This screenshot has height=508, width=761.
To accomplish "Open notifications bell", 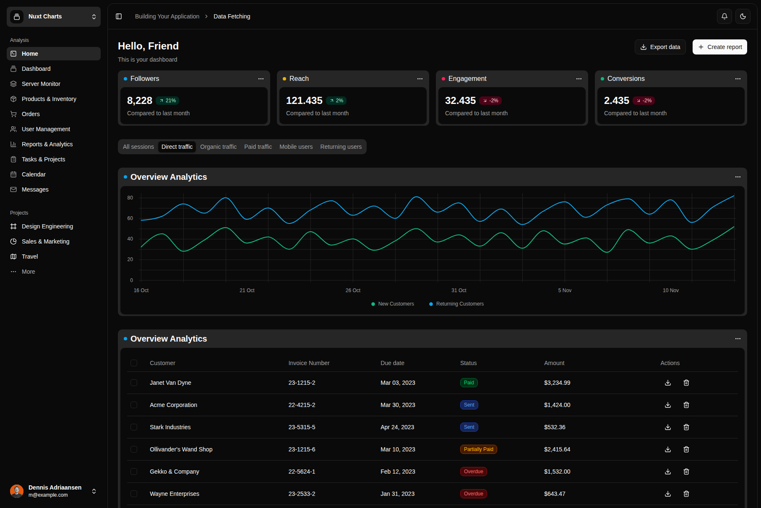I will pyautogui.click(x=725, y=16).
